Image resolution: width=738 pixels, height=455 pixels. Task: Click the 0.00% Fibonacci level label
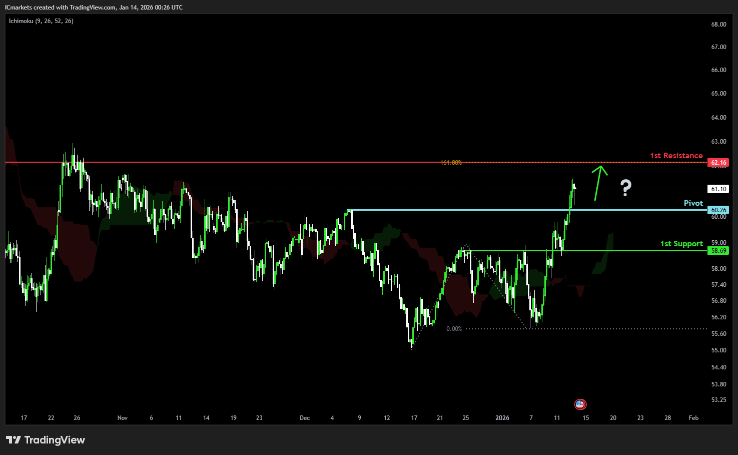454,329
